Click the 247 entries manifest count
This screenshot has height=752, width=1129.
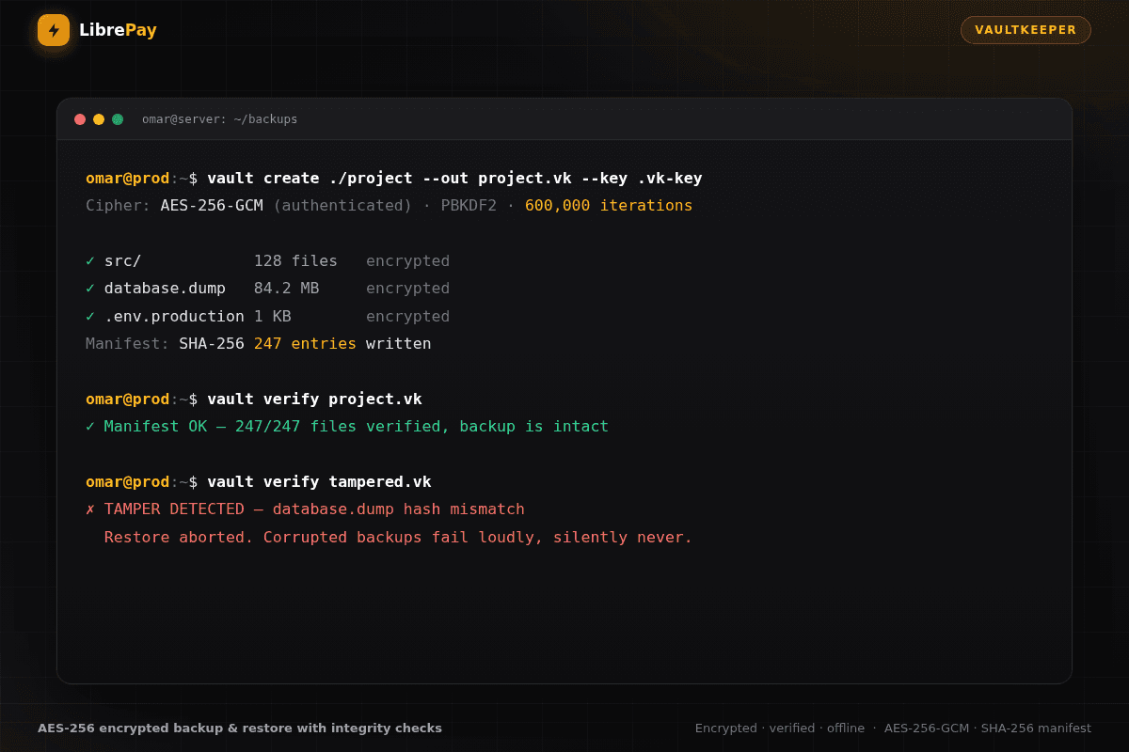[305, 343]
